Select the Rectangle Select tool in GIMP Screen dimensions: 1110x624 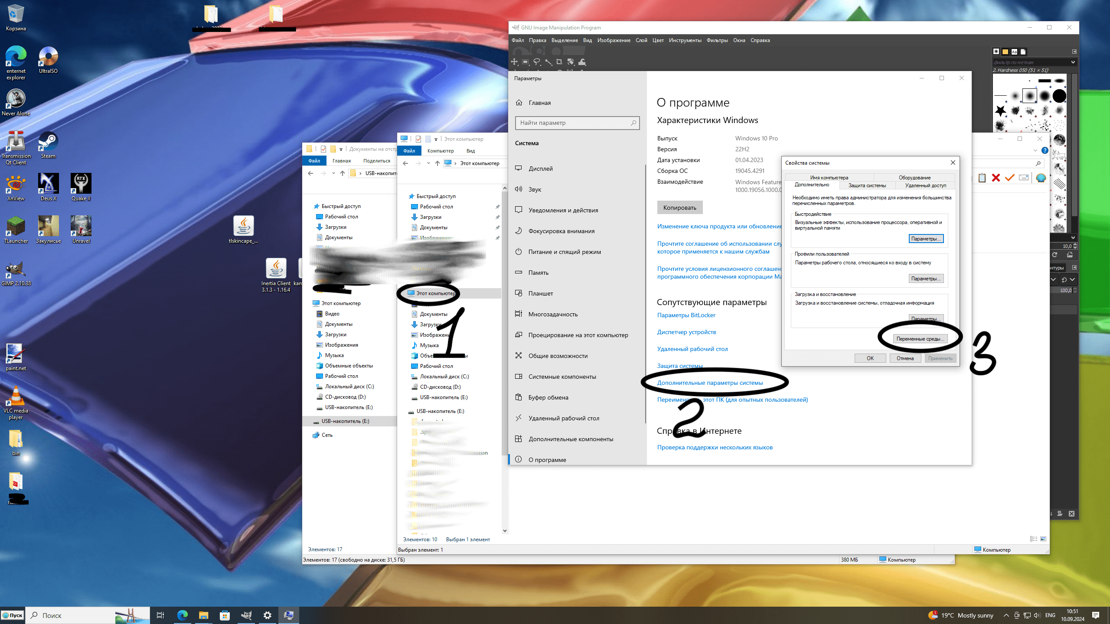[x=526, y=62]
